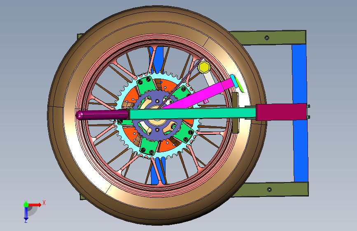Select the yellow hex bolt head

coord(204,67)
